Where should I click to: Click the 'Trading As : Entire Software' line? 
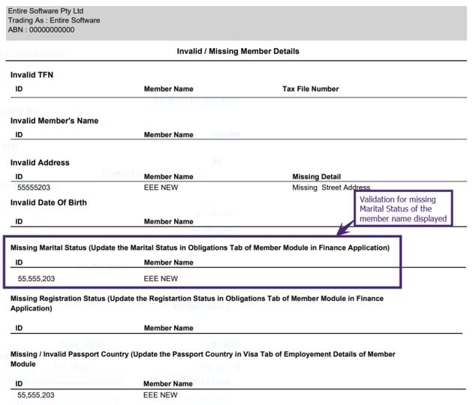(x=54, y=20)
